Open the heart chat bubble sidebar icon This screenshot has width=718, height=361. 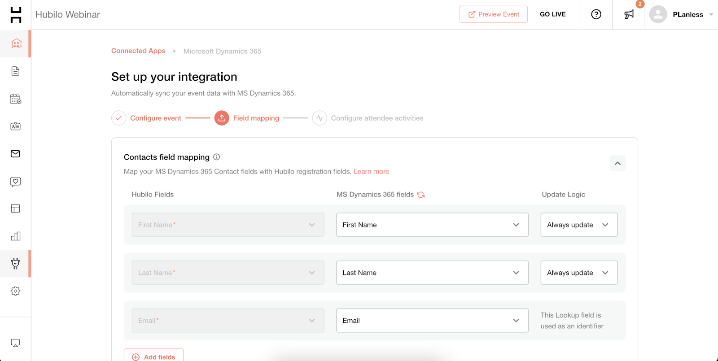coord(16,182)
